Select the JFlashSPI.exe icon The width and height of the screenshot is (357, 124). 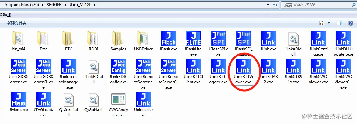coord(219,38)
